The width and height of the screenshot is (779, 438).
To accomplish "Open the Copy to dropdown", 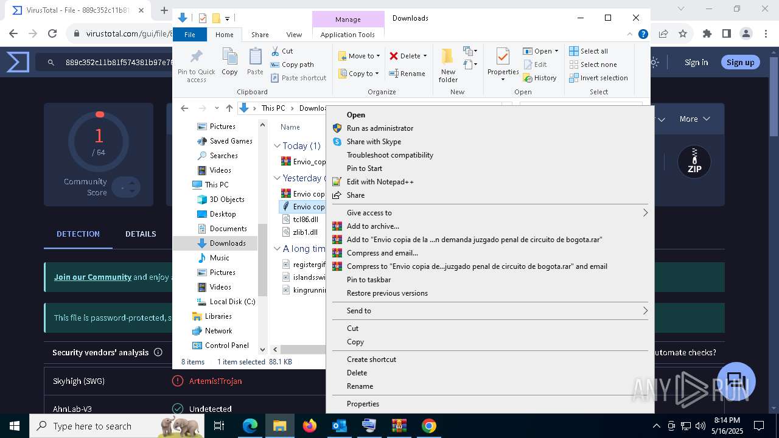I will (x=359, y=74).
